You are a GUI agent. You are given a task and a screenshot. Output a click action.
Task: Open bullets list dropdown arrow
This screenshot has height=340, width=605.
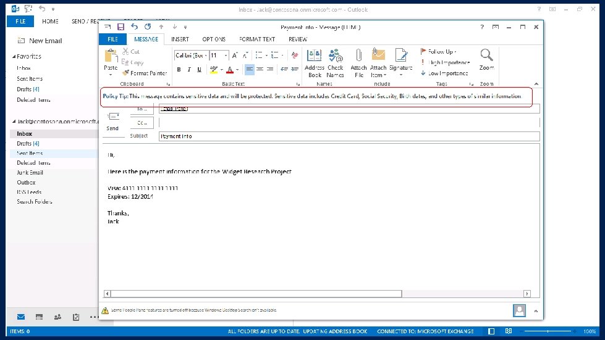coord(266,56)
